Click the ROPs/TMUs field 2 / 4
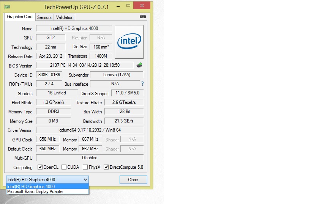The height and width of the screenshot is (204, 311). [x=49, y=84]
